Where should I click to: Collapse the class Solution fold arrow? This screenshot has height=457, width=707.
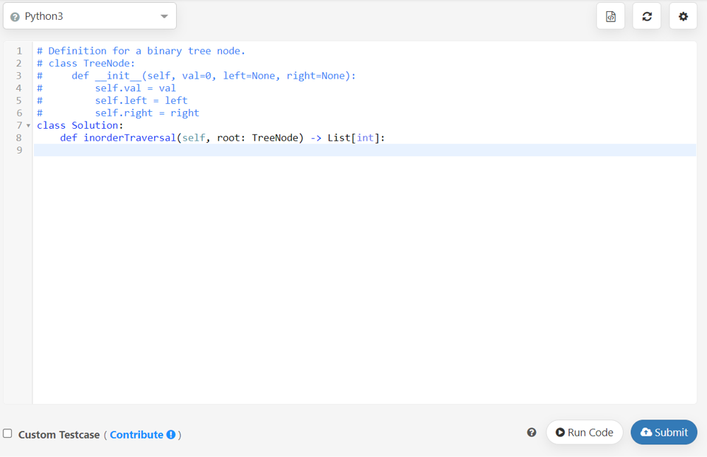[x=28, y=125]
